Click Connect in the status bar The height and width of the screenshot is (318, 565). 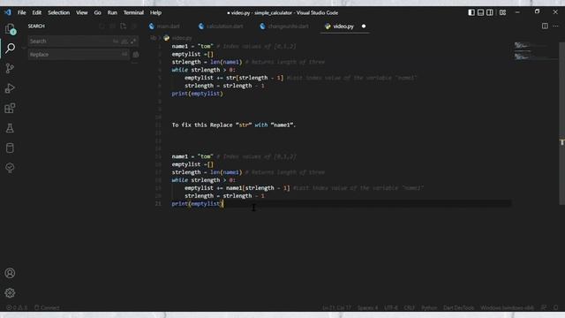tap(47, 307)
